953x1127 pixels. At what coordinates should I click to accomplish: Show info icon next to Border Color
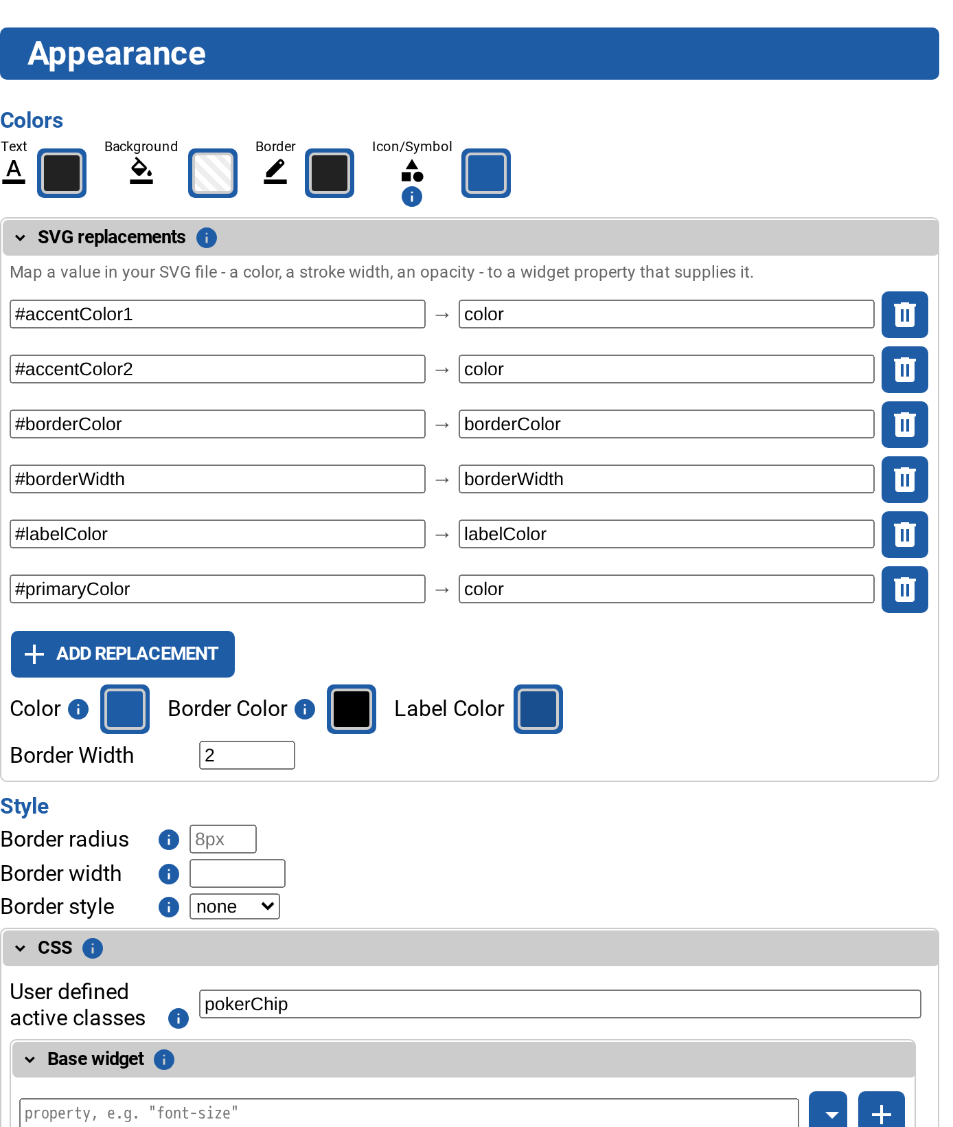point(305,709)
